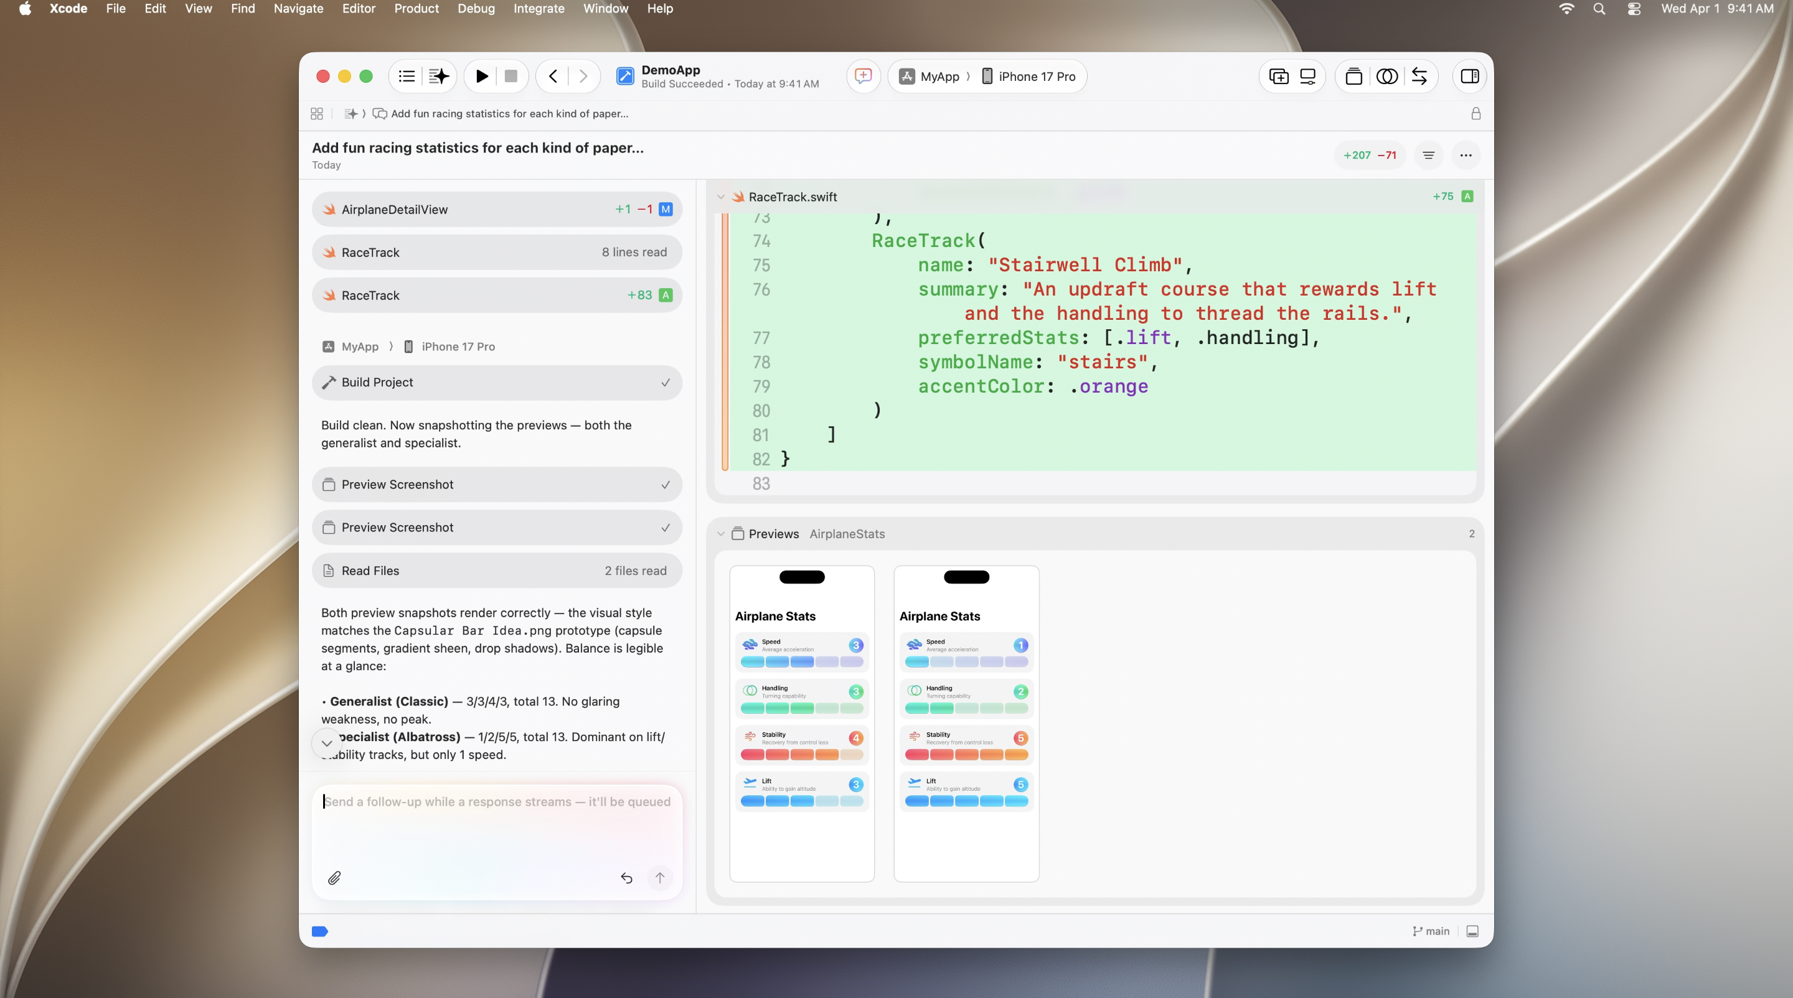Select the MyApp scheme in toolbar
The image size is (1793, 998).
[x=930, y=77]
